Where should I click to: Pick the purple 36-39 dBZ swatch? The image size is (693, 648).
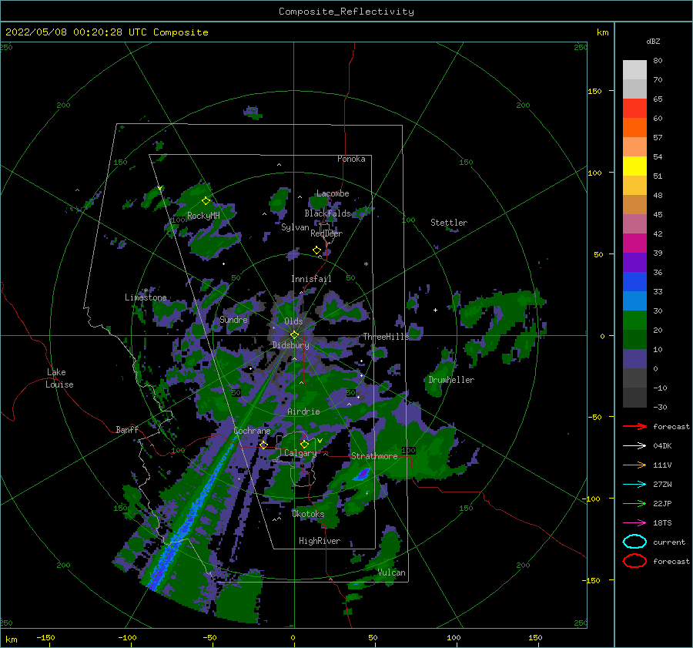point(634,263)
